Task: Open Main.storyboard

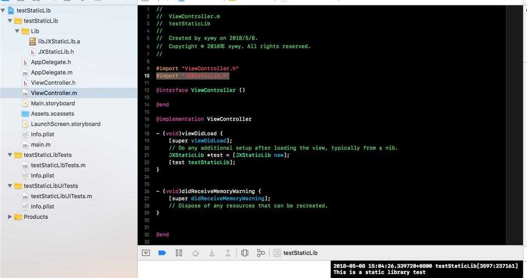Action: tap(53, 104)
